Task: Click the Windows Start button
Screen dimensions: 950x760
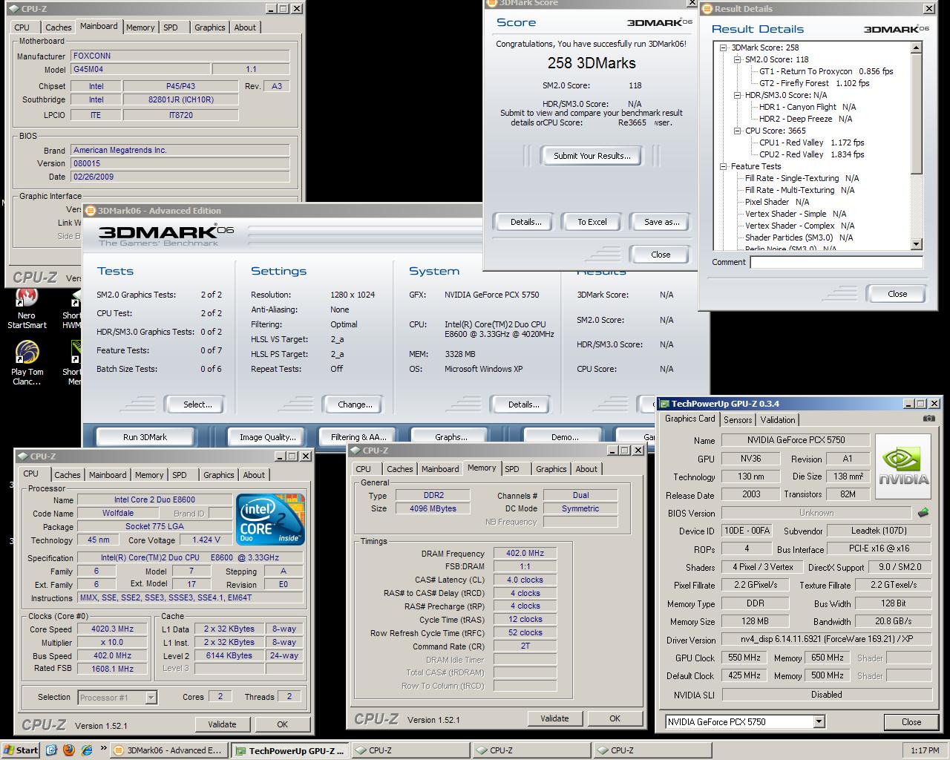Action: point(21,750)
